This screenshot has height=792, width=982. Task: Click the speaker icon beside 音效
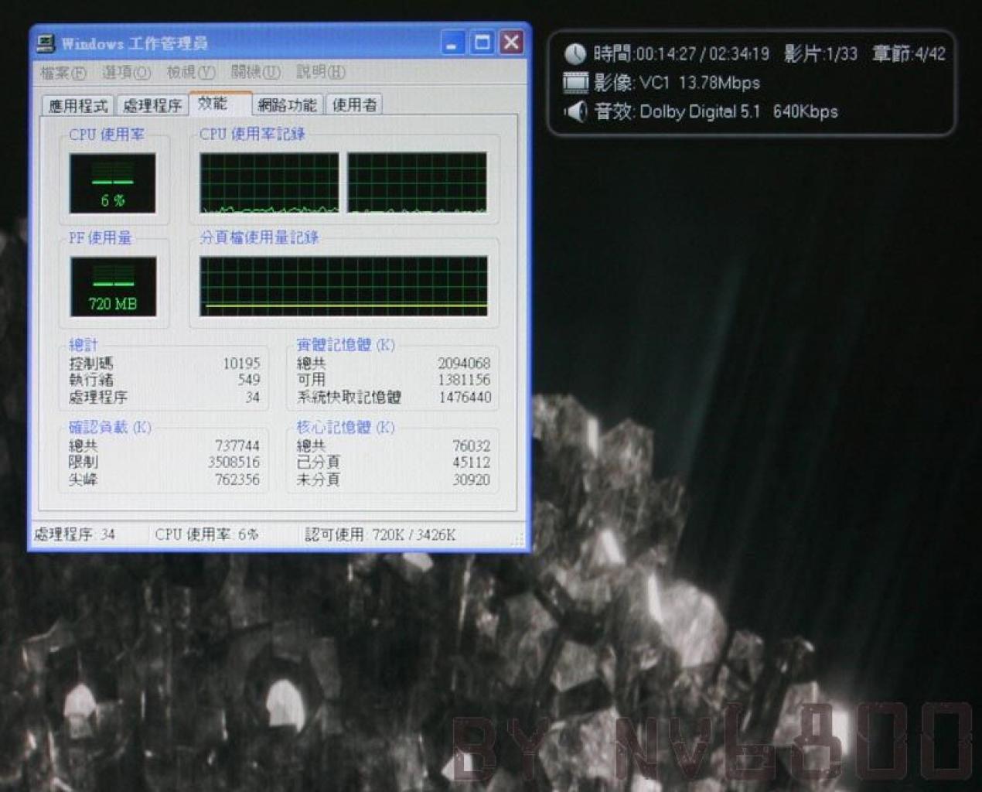[575, 112]
